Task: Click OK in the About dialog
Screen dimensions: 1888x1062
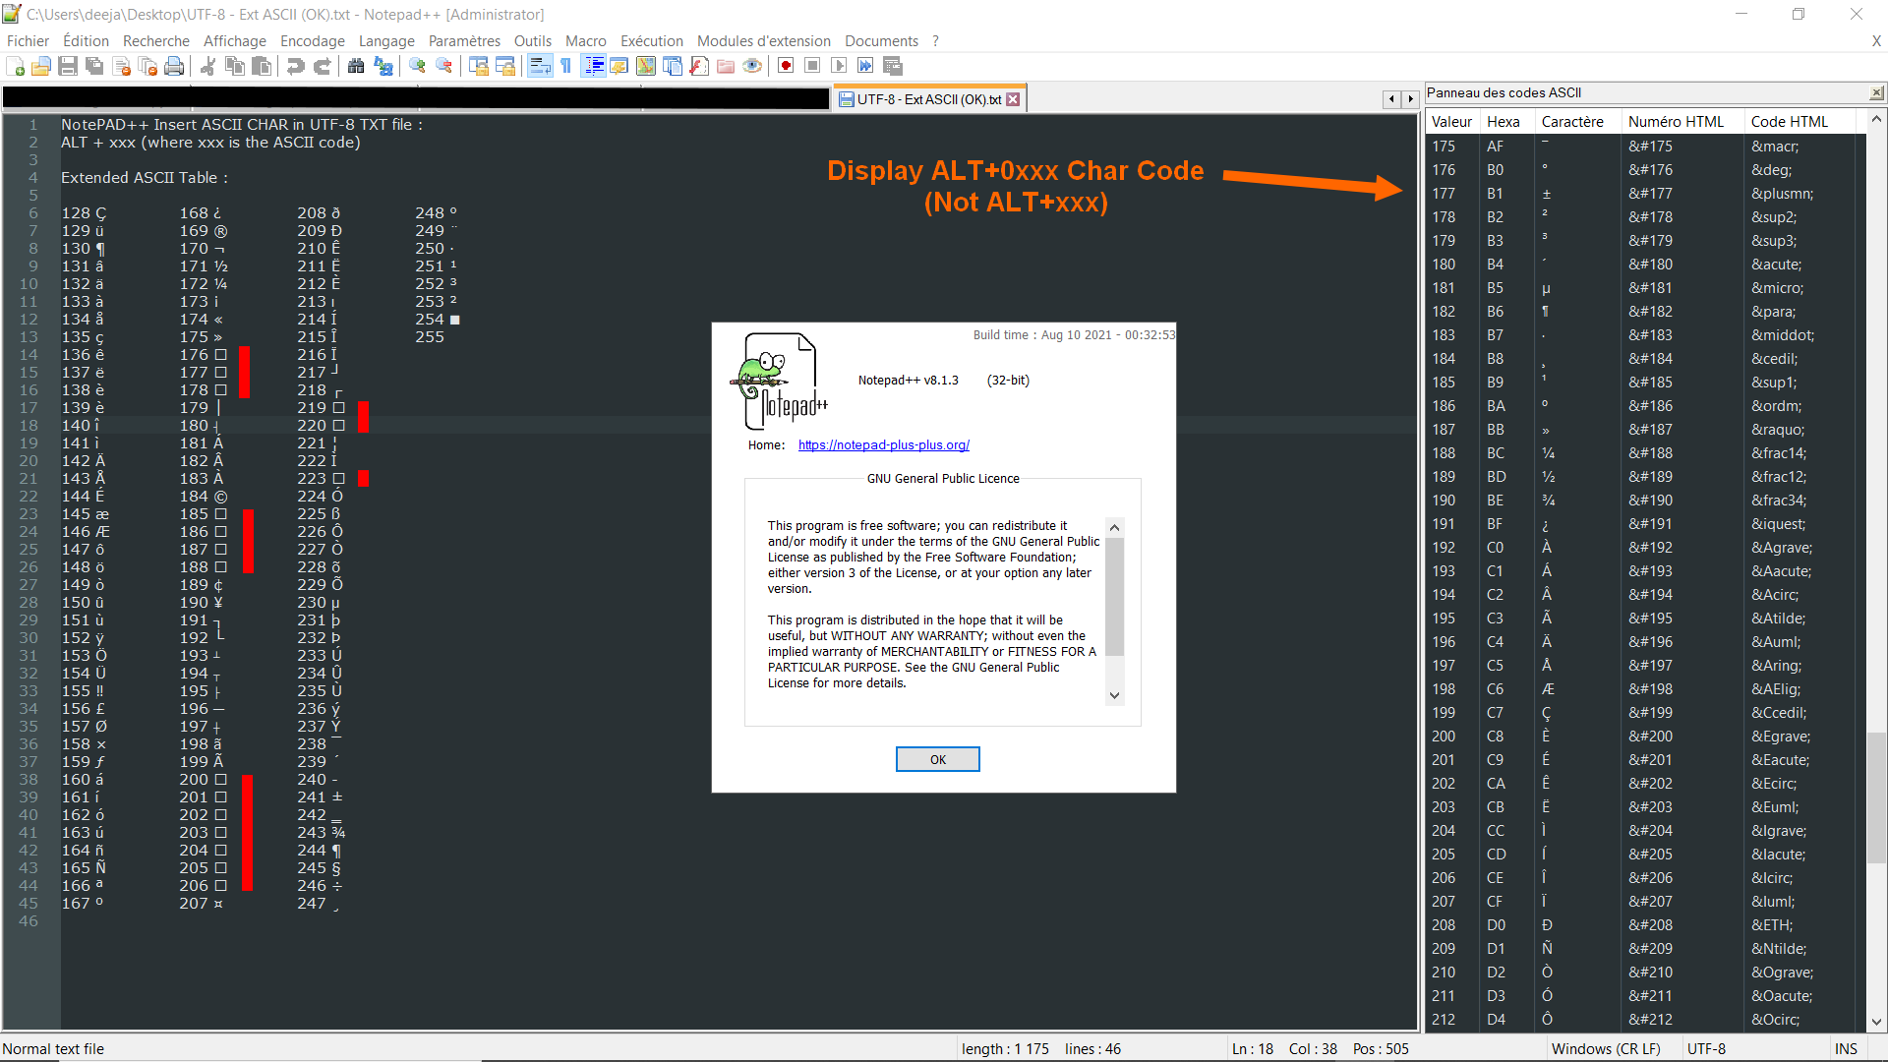Action: (938, 759)
